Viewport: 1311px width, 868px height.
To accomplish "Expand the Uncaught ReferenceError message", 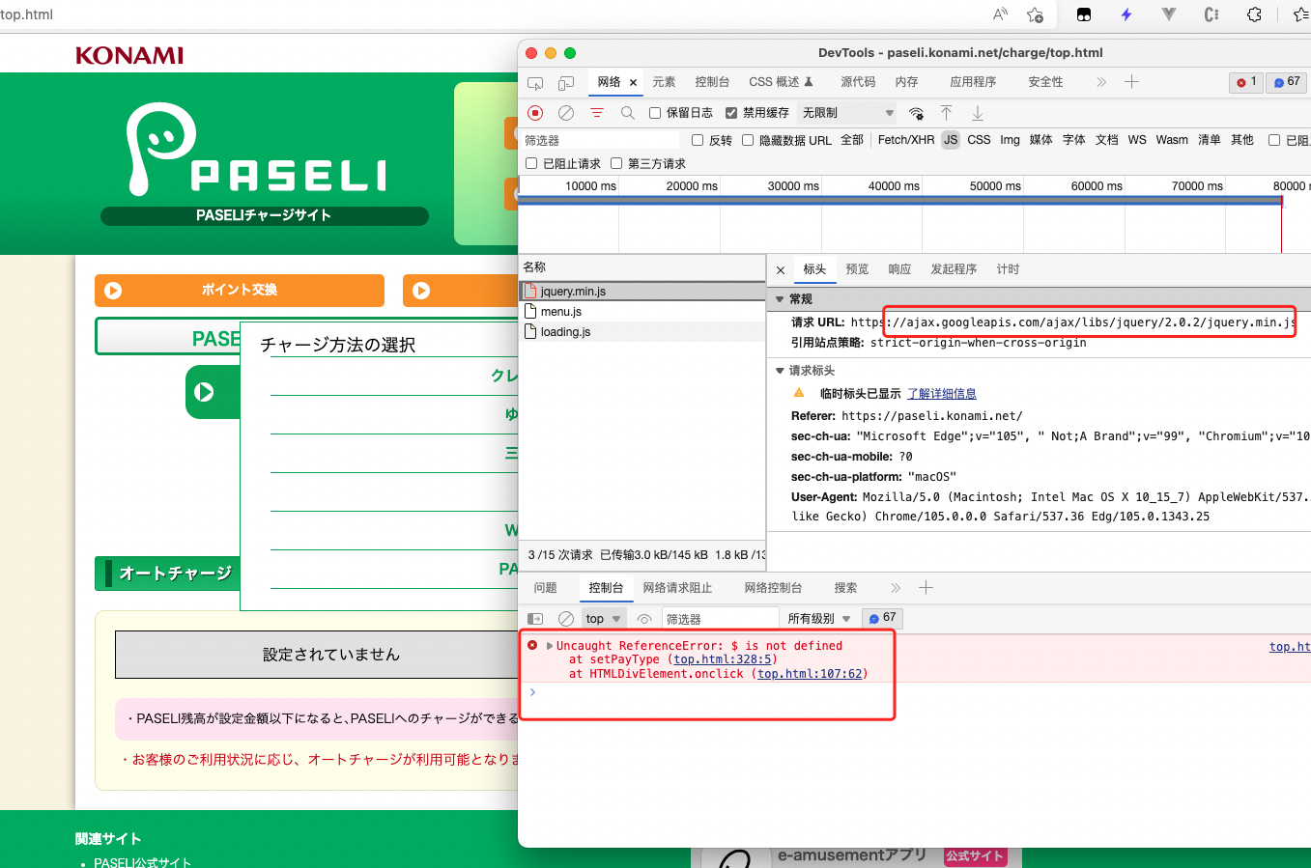I will (550, 646).
